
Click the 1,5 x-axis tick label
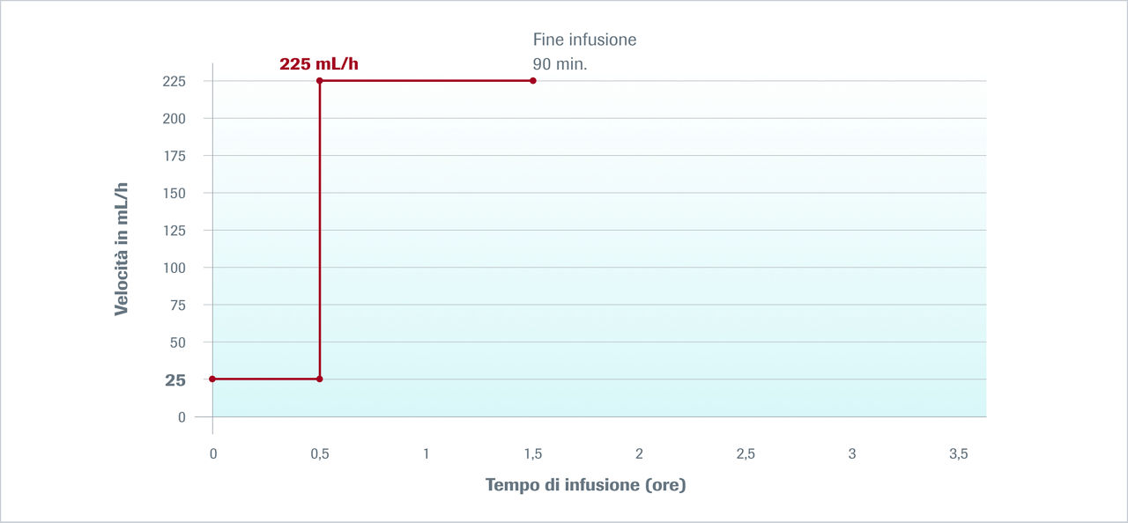click(532, 453)
